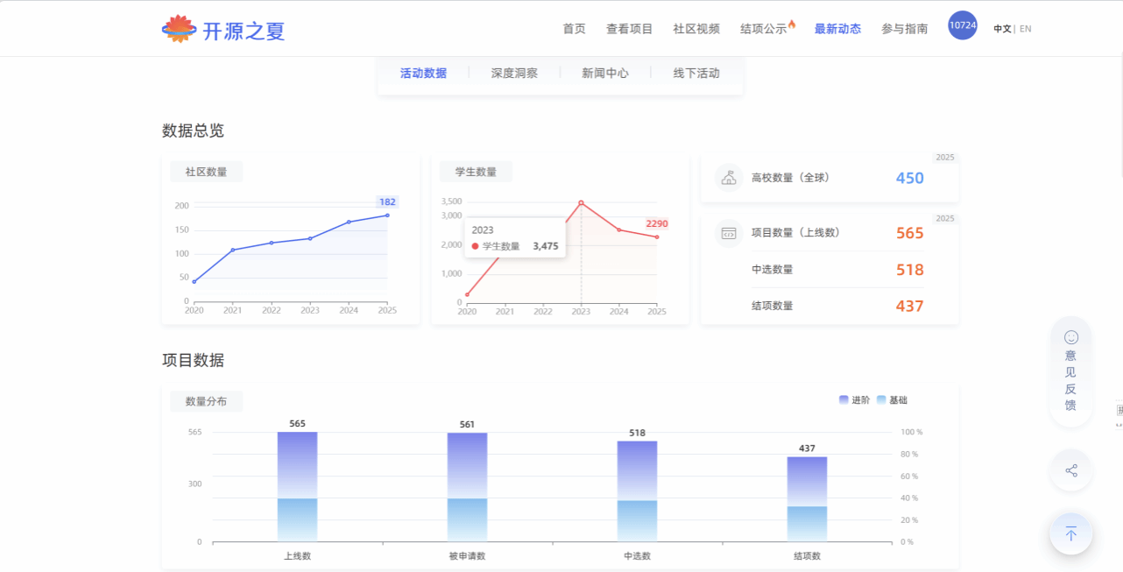Click the 2023 data point on 学生数量 chart
This screenshot has width=1123, height=572.
[581, 202]
